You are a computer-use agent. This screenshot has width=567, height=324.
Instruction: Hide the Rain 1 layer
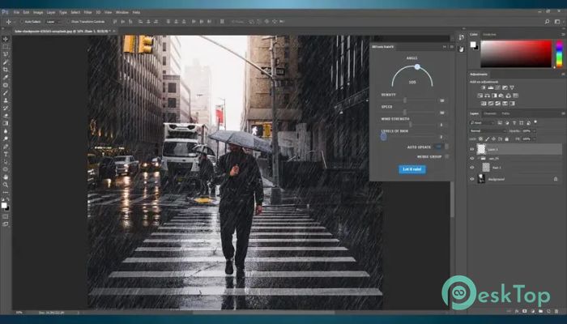pyautogui.click(x=472, y=168)
